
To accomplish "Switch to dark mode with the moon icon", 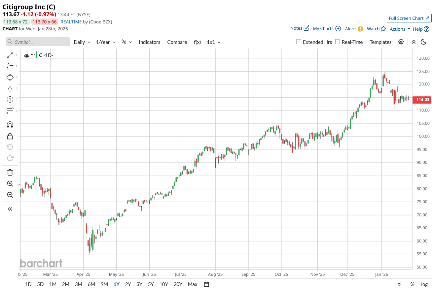I will [x=424, y=42].
